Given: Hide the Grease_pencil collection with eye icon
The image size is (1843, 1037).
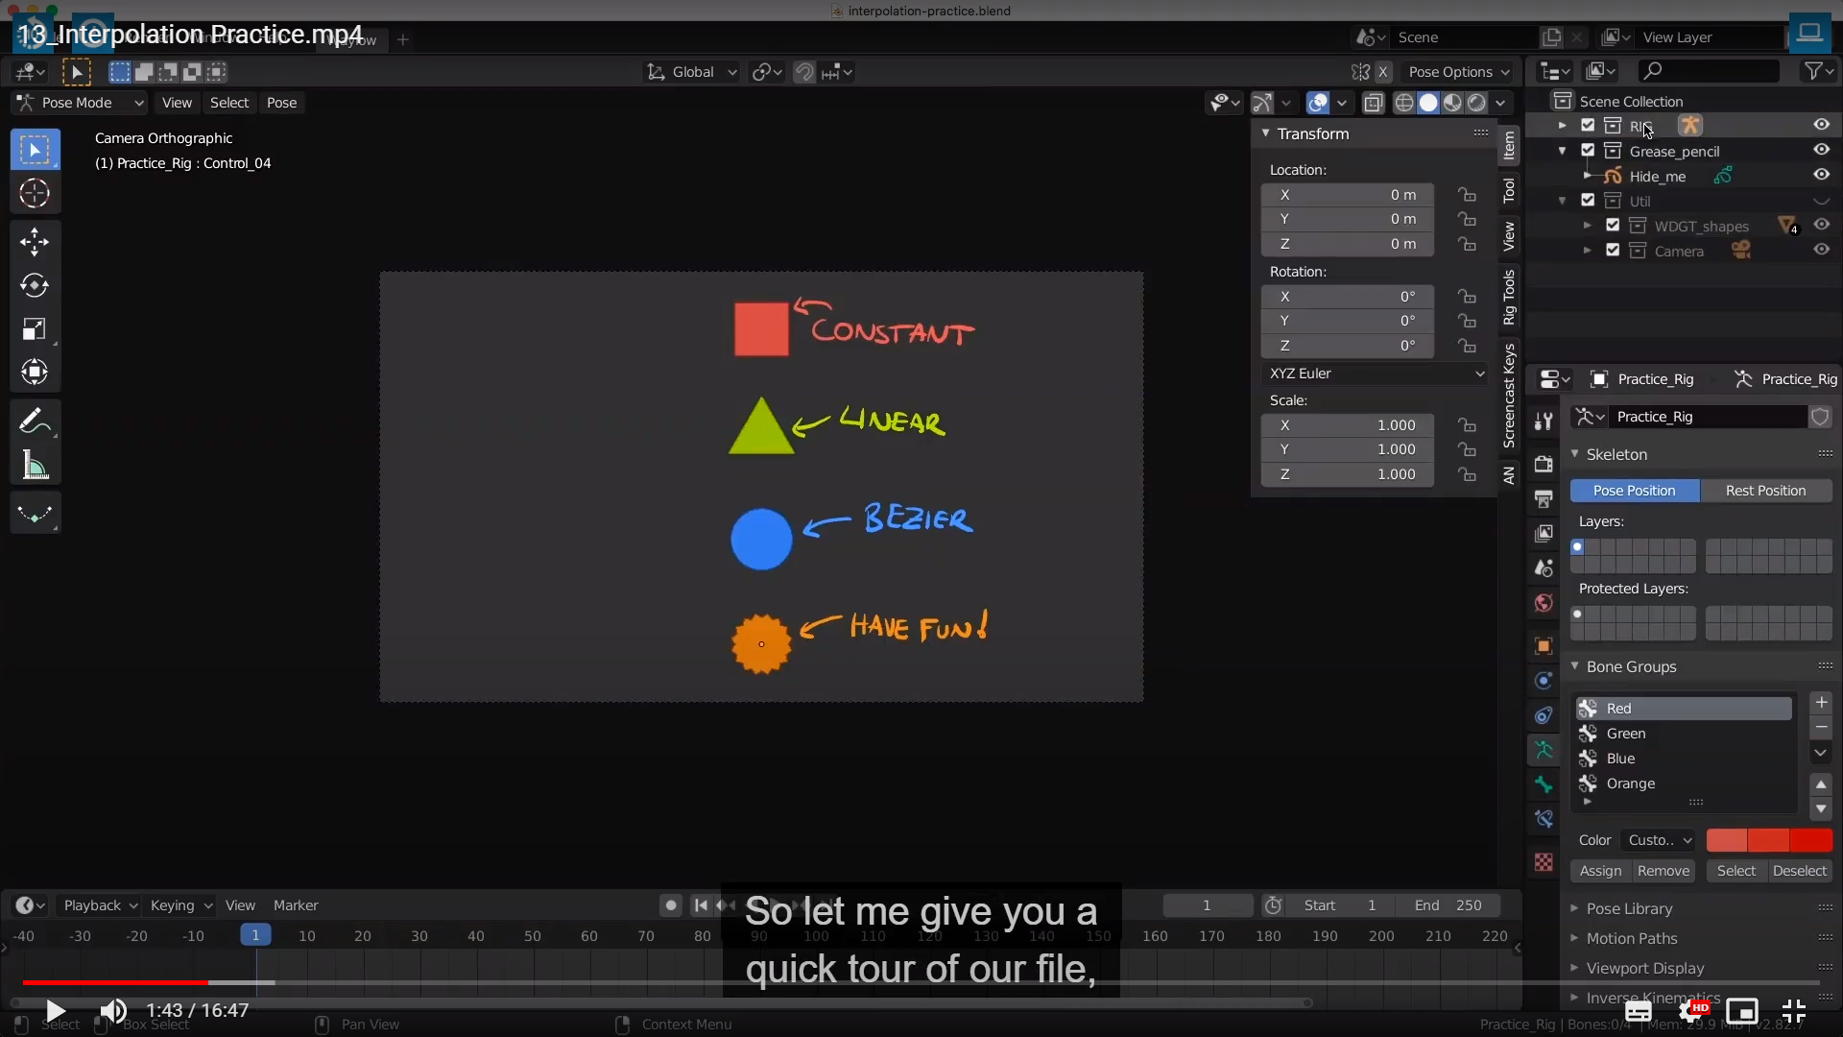Looking at the screenshot, I should click(x=1821, y=150).
